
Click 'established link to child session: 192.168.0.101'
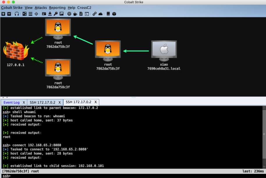(57, 166)
